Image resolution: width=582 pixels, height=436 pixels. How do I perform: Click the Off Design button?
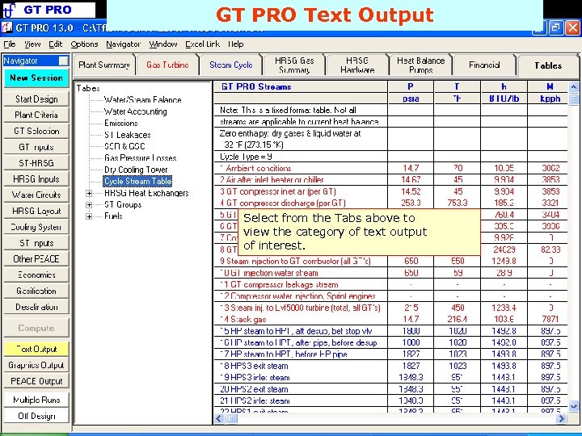pyautogui.click(x=36, y=416)
